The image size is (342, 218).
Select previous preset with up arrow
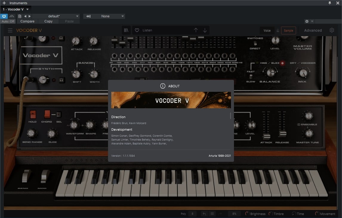pos(196,30)
